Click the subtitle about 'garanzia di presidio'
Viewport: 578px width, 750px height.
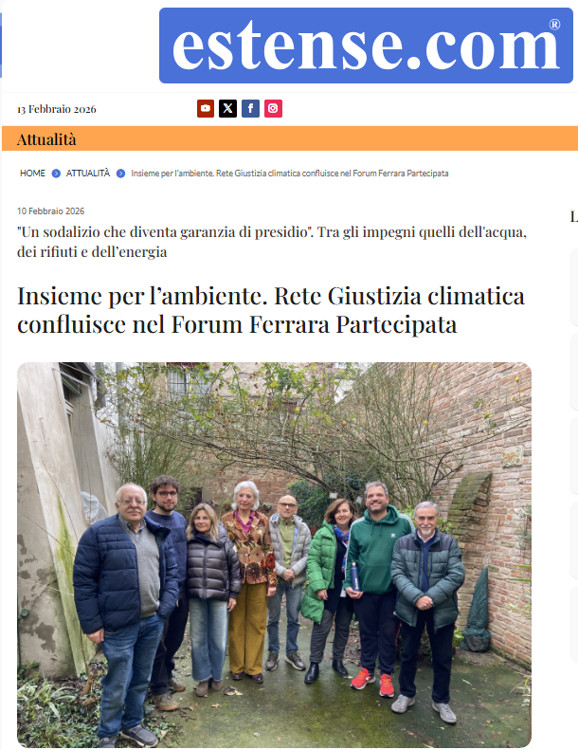272,242
